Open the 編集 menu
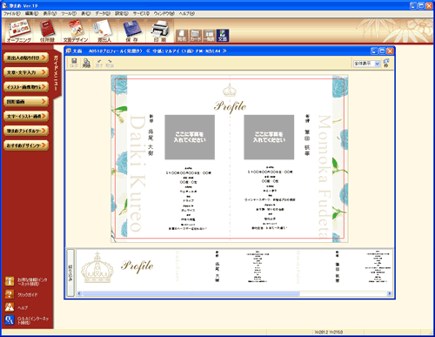The width and height of the screenshot is (435, 337). [x=31, y=13]
